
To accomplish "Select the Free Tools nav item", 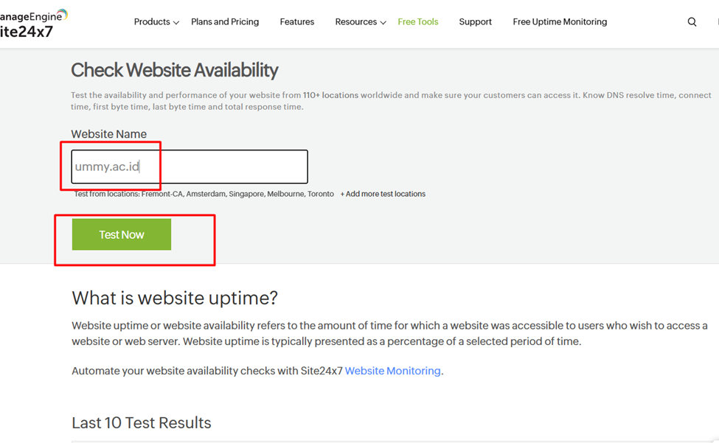I will point(418,22).
